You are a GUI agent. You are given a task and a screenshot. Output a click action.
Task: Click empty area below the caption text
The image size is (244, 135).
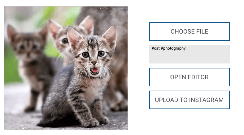coord(190,57)
